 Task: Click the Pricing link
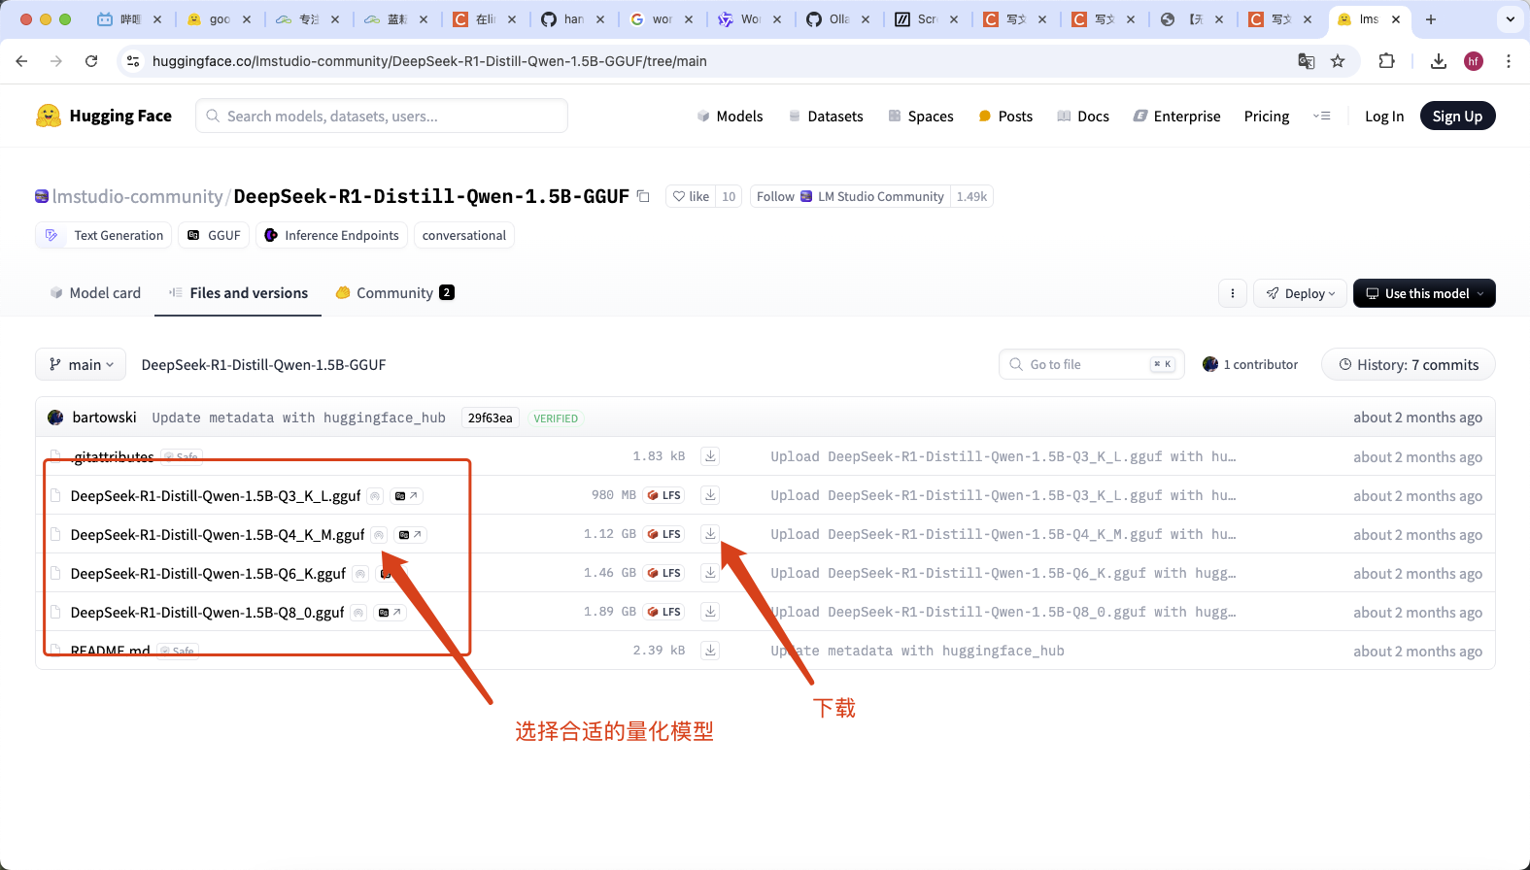click(1267, 116)
